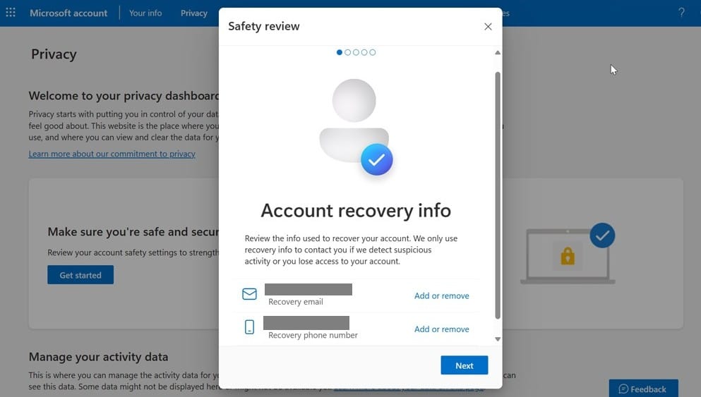The width and height of the screenshot is (701, 397).
Task: Open the Privacy tab in header
Action: (x=193, y=13)
